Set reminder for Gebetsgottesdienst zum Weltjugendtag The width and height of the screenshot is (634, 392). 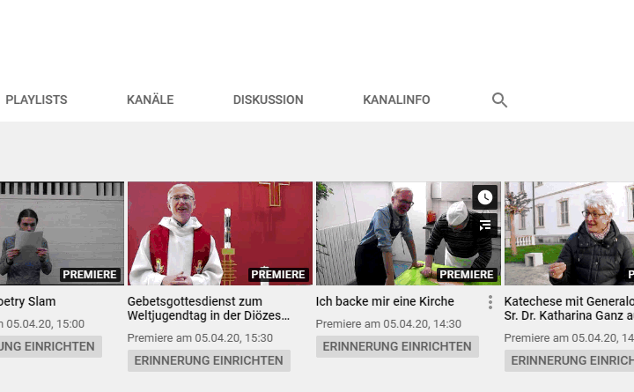point(209,360)
